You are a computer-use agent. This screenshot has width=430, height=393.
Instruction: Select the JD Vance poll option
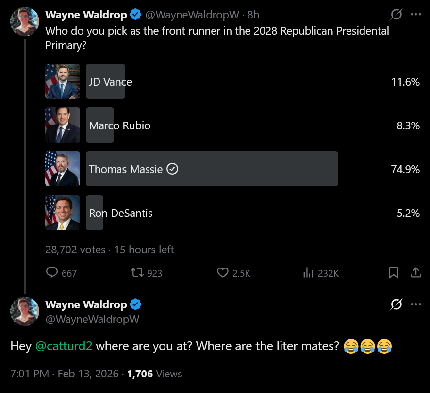[232, 81]
